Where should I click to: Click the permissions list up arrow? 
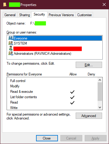tap(100, 80)
